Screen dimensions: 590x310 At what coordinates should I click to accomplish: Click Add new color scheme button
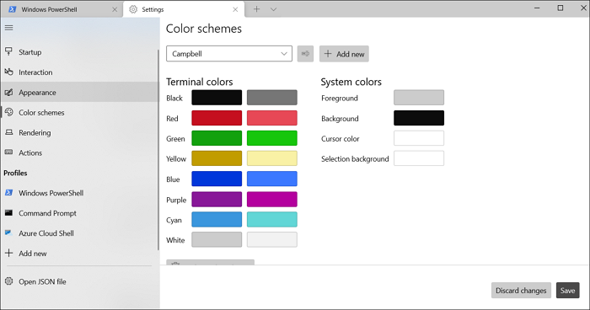[344, 54]
